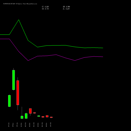The width and height of the screenshot is (131, 131).
Task: Click the '30 Jan' date label
Action: [x=17, y=125]
